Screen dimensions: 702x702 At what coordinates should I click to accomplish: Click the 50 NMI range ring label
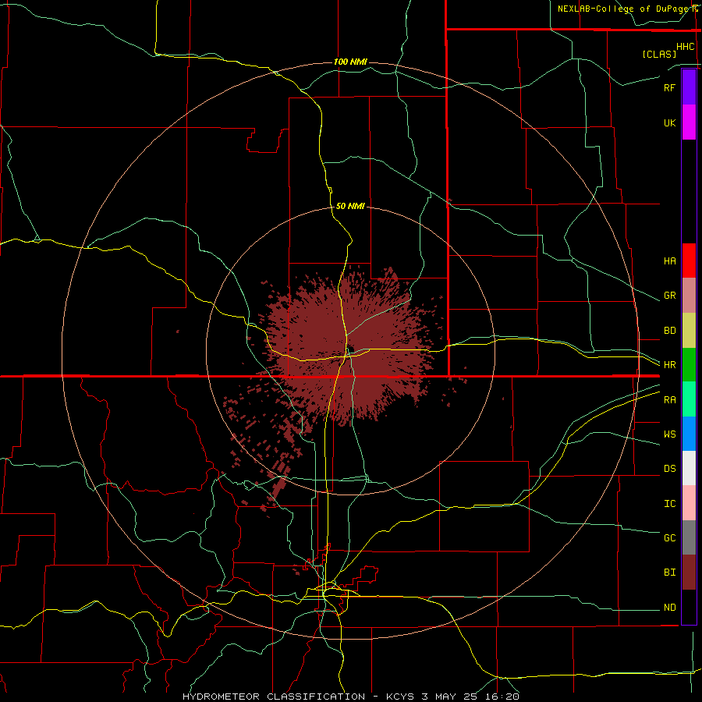click(350, 206)
